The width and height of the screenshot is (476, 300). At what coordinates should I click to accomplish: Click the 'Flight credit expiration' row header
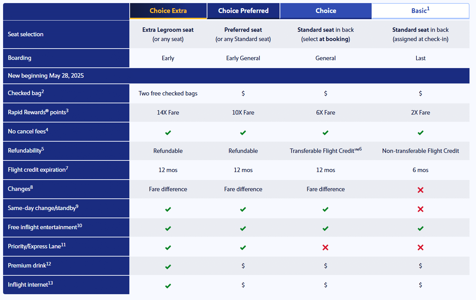tap(66, 170)
